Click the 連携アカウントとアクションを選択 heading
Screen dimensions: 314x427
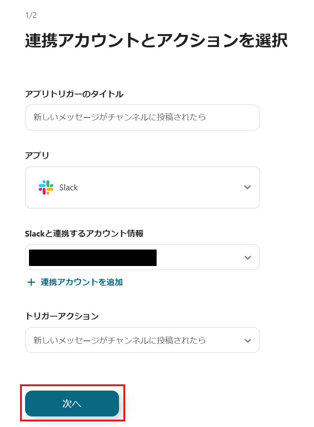point(157,40)
